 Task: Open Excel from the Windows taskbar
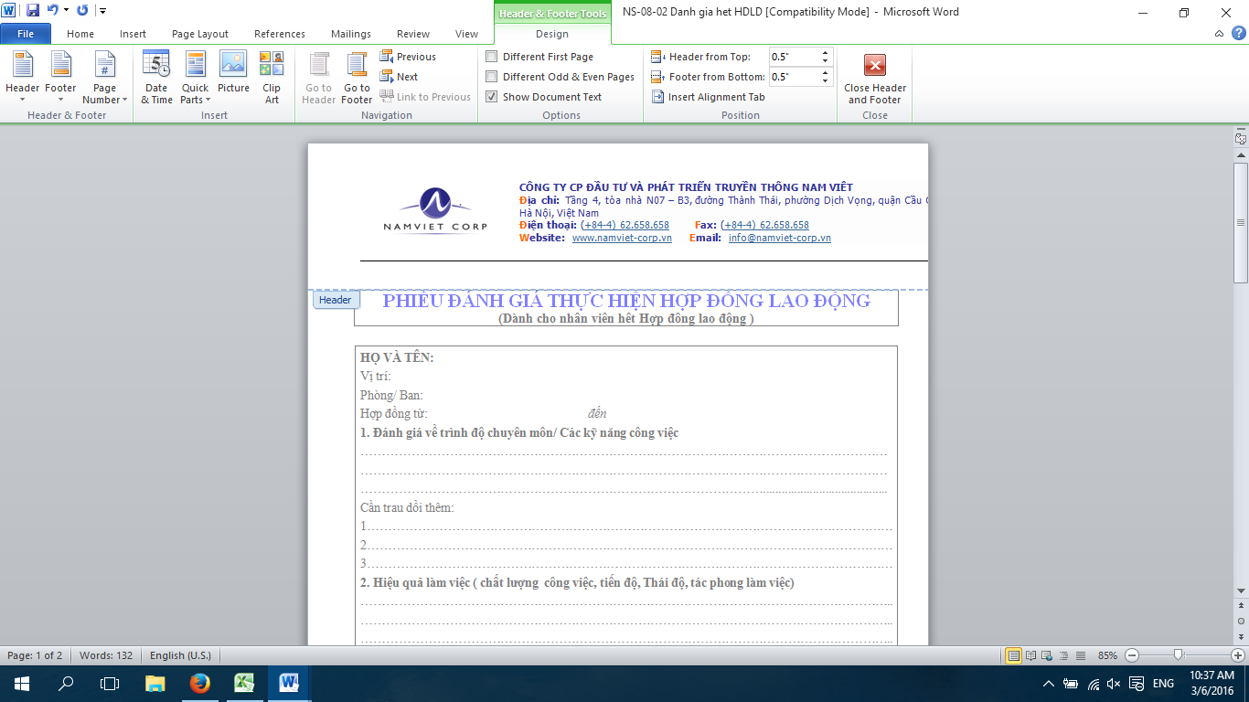point(244,683)
